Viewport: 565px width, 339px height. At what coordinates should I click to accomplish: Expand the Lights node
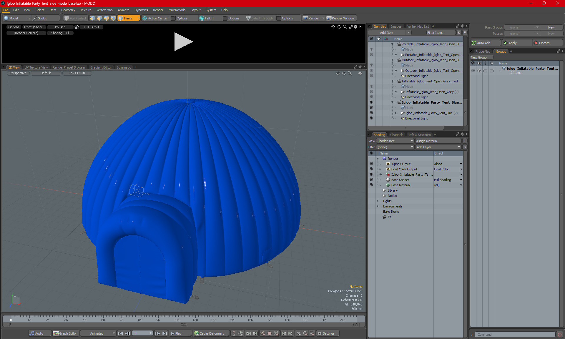point(378,201)
